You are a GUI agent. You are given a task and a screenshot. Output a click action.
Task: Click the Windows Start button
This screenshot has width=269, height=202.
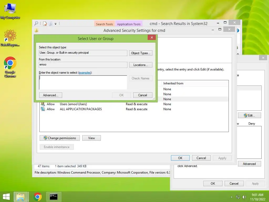(x=6, y=197)
